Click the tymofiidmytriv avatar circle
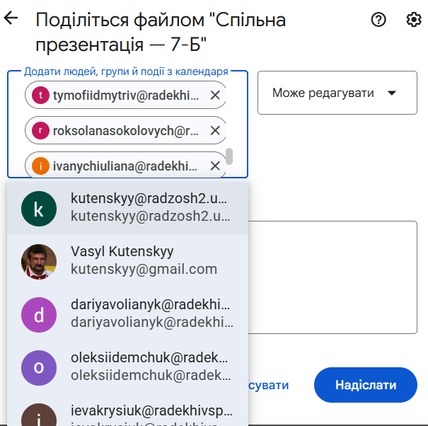 [x=40, y=96]
